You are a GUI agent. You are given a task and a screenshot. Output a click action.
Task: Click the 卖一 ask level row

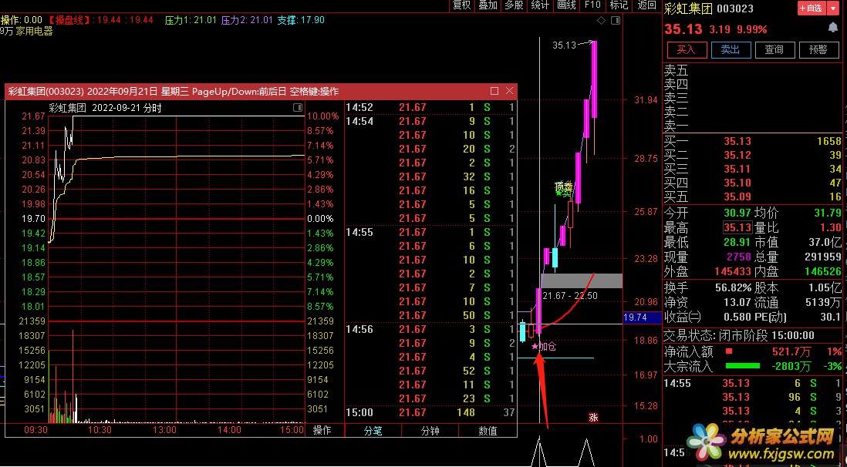point(752,127)
